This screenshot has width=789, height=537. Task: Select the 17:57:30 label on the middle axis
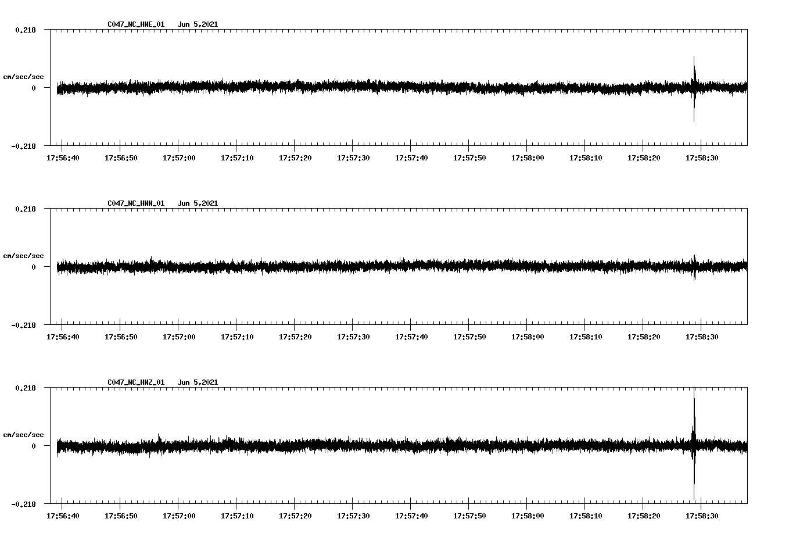point(354,335)
